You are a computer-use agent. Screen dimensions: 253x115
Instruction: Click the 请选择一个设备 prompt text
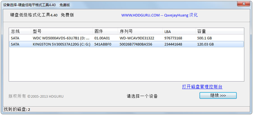142,96
